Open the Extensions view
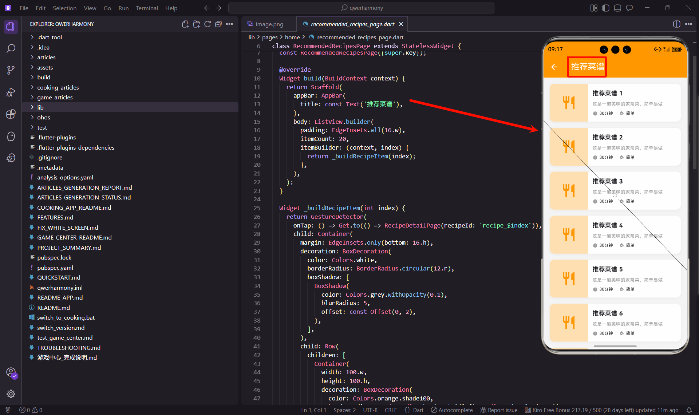Viewport: 699px width, 415px height. [11, 114]
